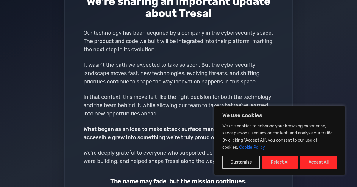Click the page title about the Tresal update
Viewport: 357px width, 187px height.
tap(178, 9)
